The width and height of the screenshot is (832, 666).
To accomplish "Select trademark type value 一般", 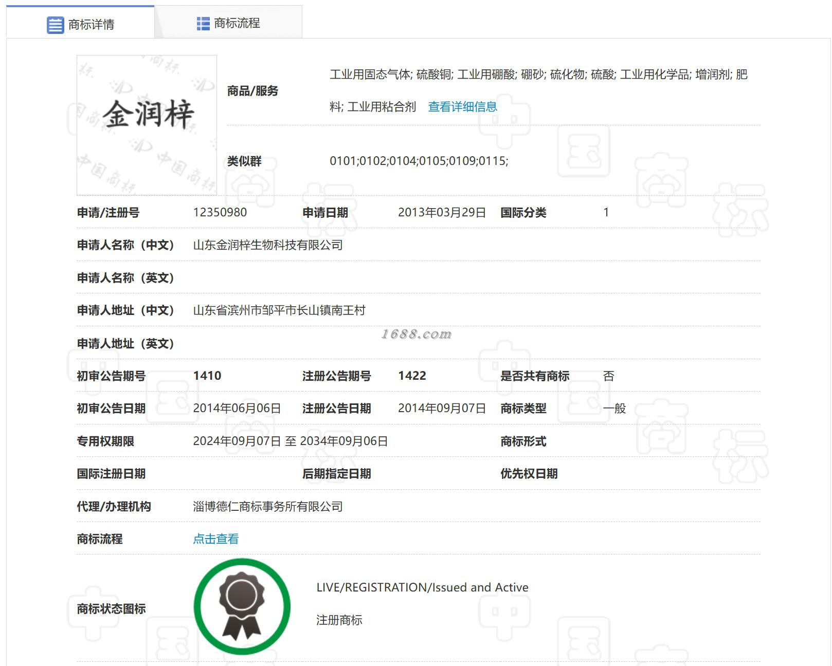I will [x=614, y=409].
